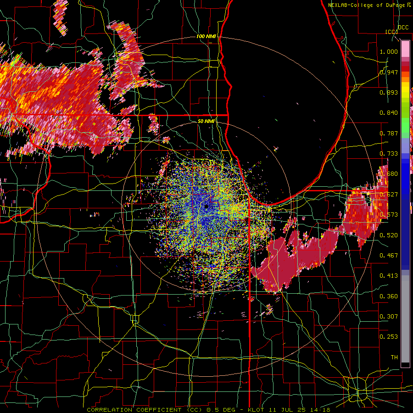Click the (CC) label beside the color bar
413x413 pixels.
click(391, 32)
